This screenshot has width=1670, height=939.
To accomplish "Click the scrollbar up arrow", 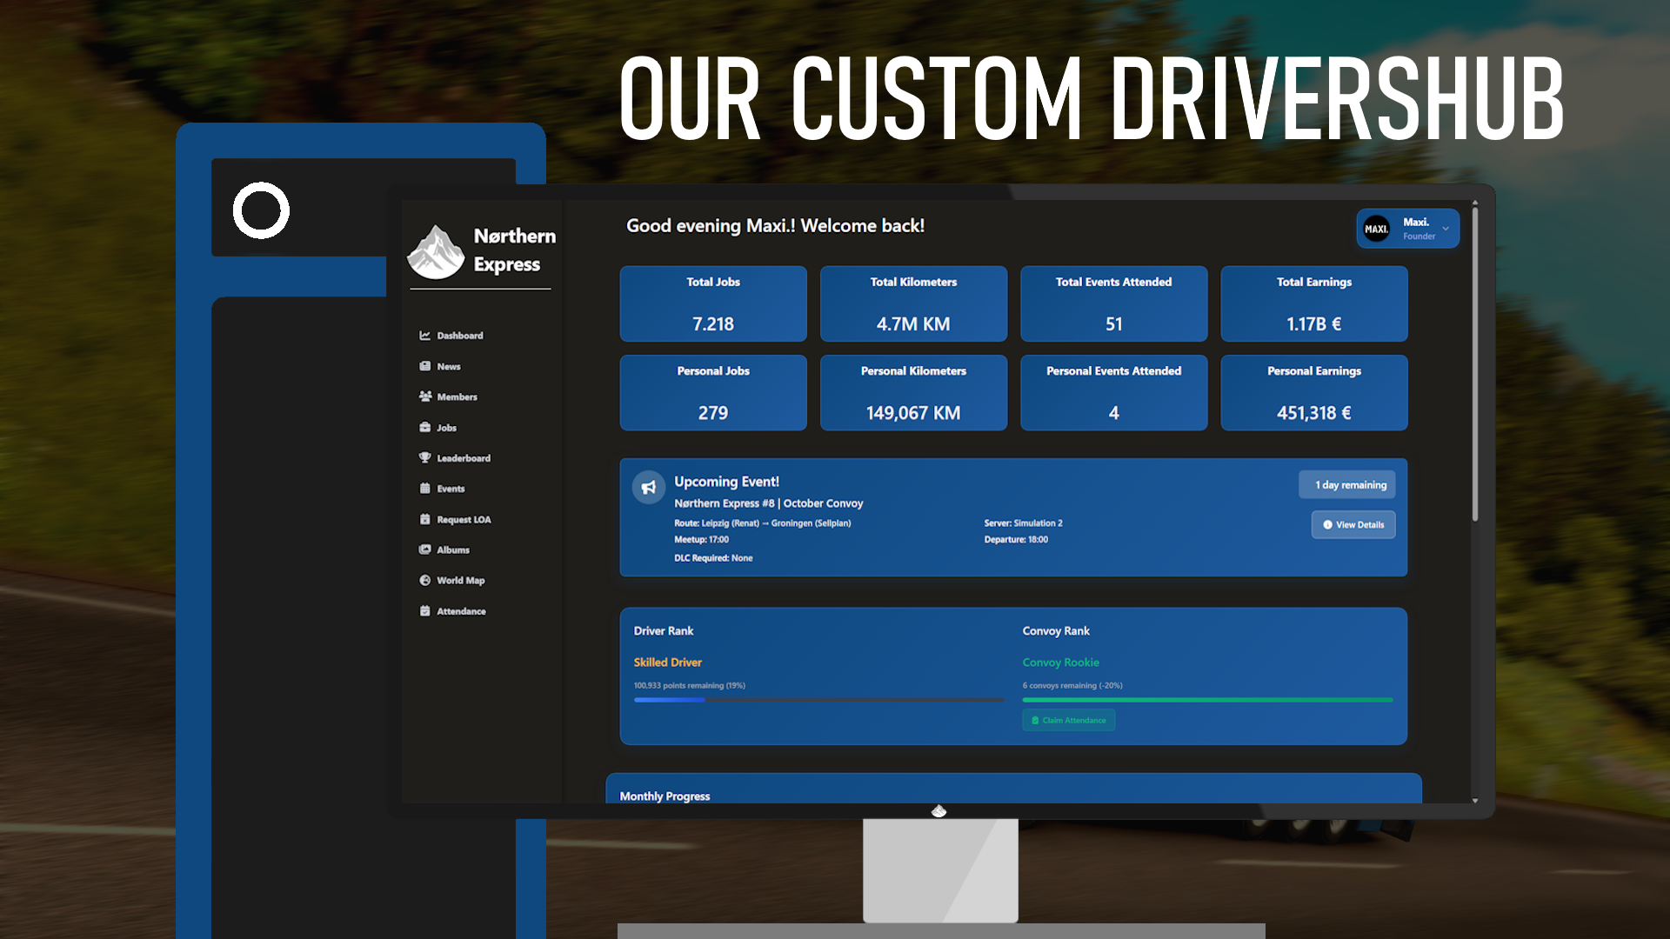I will click(1475, 203).
